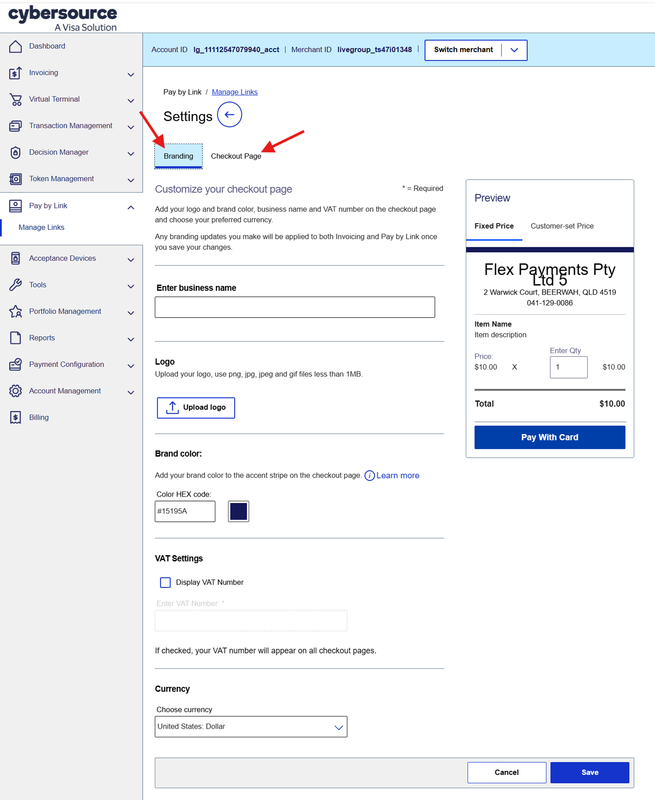Enable the Display VAT Number checkbox
The height and width of the screenshot is (800, 655).
click(x=165, y=582)
